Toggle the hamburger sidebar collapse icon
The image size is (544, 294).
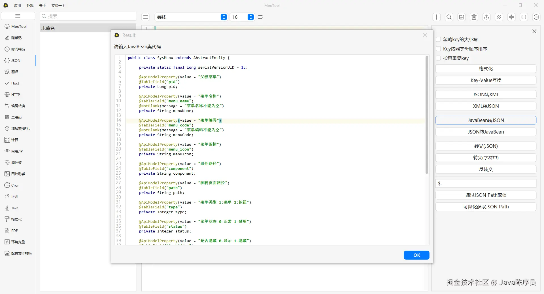tap(18, 16)
